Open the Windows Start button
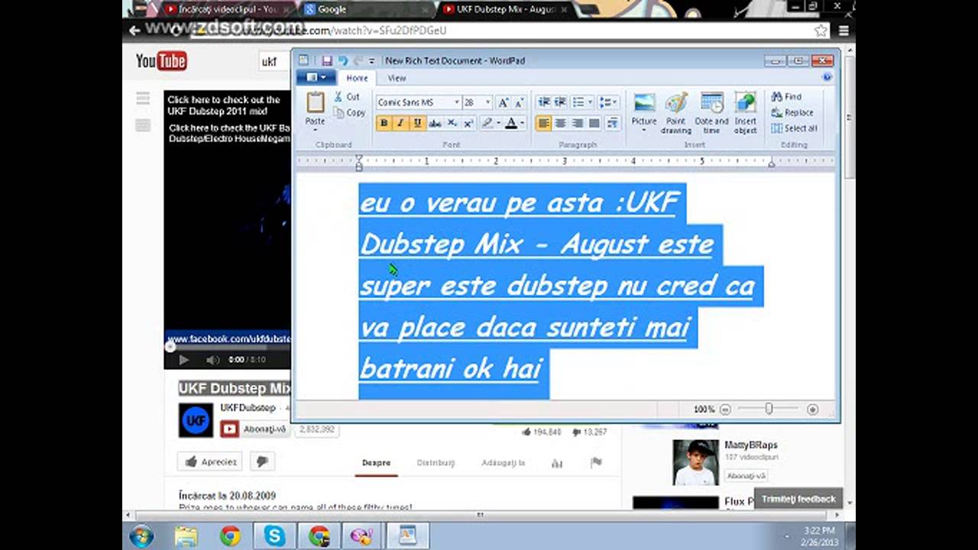The image size is (978, 550). (141, 536)
